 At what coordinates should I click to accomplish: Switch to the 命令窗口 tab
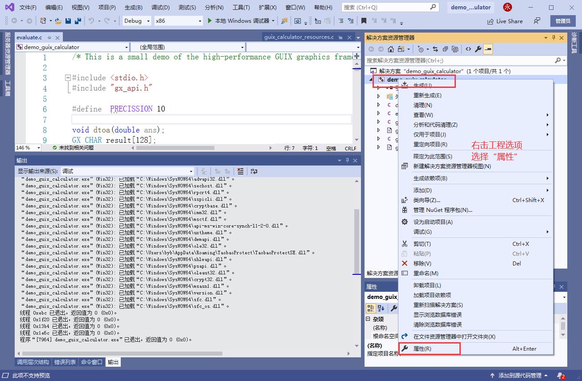coord(92,362)
